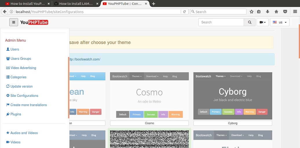This screenshot has height=148, width=300.
Task: Show bookmarks list icon
Action: tap(259, 12)
